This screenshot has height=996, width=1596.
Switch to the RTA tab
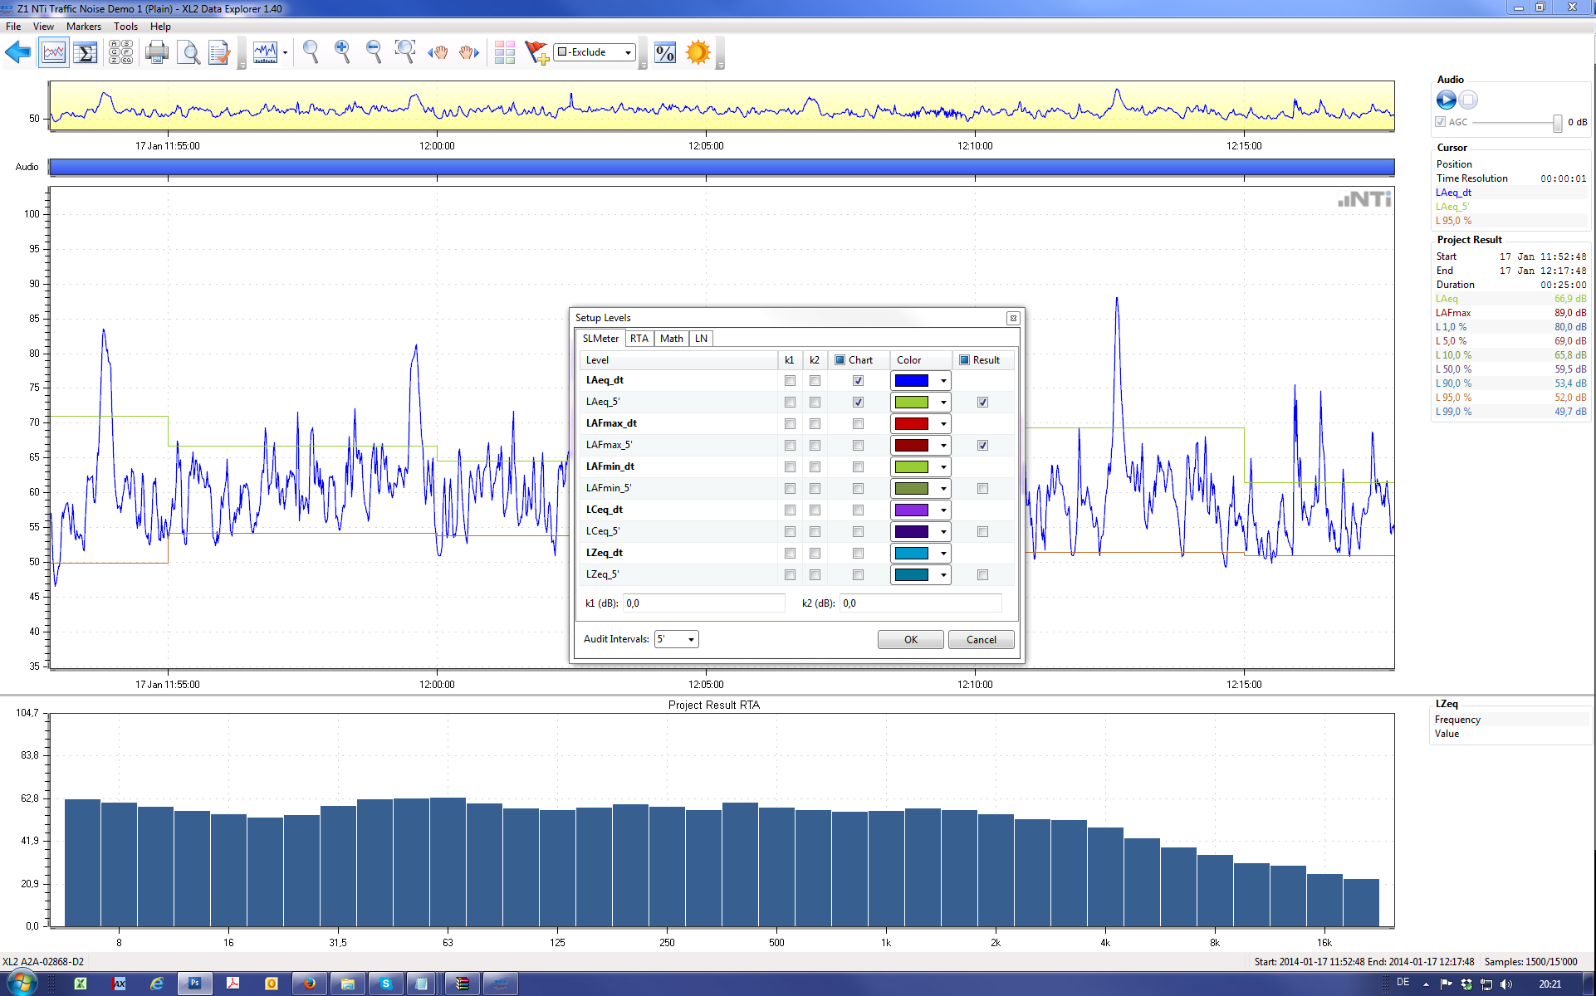point(639,339)
